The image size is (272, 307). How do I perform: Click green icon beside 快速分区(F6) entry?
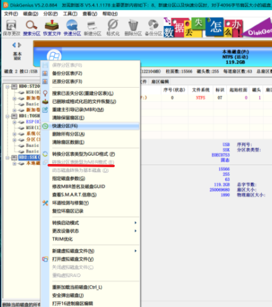pos(45,126)
